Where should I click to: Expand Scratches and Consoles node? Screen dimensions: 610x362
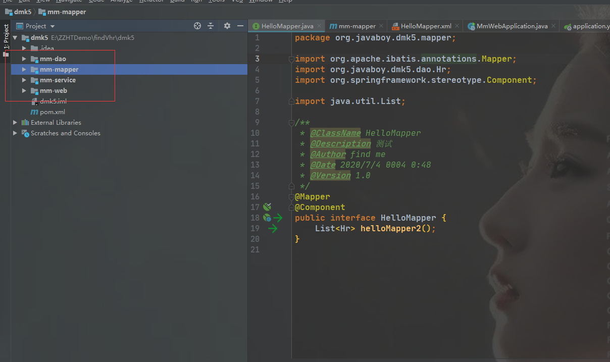[15, 133]
